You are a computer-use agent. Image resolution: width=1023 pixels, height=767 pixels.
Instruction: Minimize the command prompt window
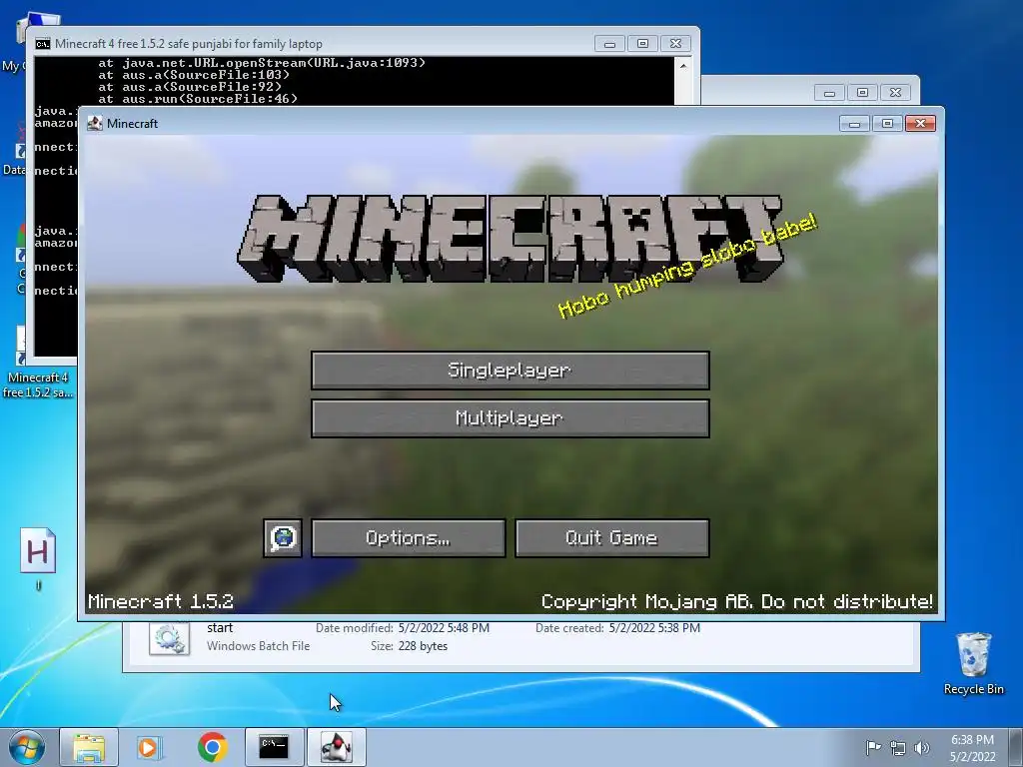pos(610,44)
